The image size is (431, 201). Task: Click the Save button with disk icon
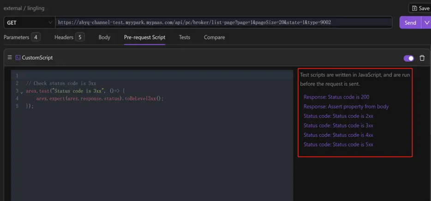tap(420, 8)
